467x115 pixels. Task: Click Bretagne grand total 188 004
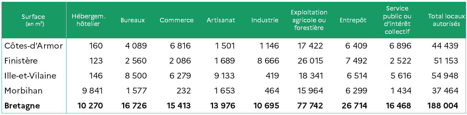[443, 106]
